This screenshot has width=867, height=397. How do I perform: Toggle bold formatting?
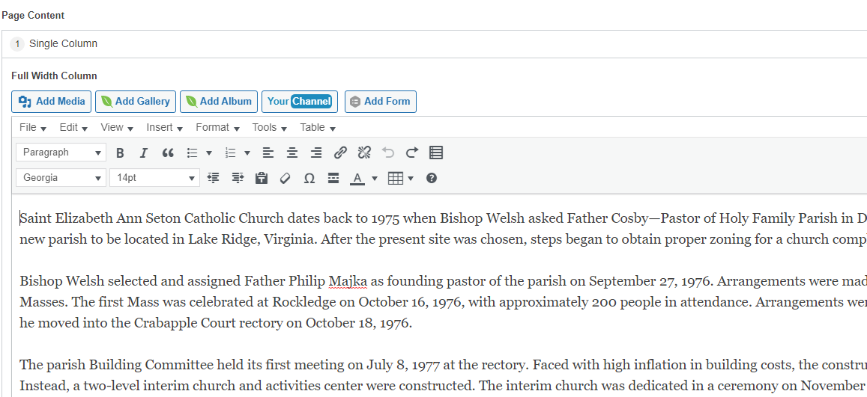pyautogui.click(x=120, y=153)
